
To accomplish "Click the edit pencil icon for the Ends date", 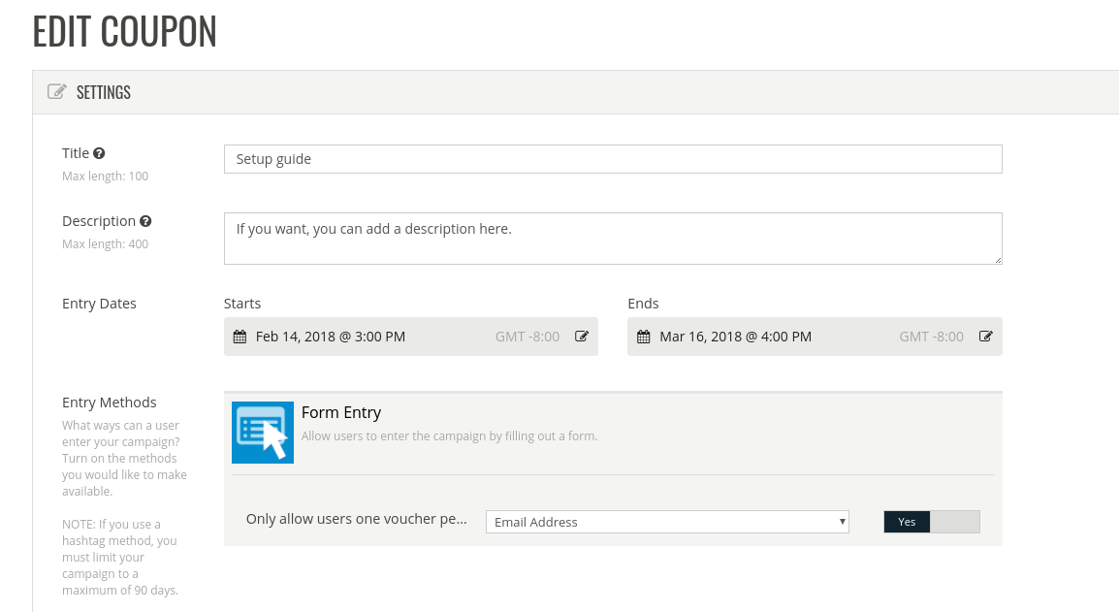I will click(985, 337).
